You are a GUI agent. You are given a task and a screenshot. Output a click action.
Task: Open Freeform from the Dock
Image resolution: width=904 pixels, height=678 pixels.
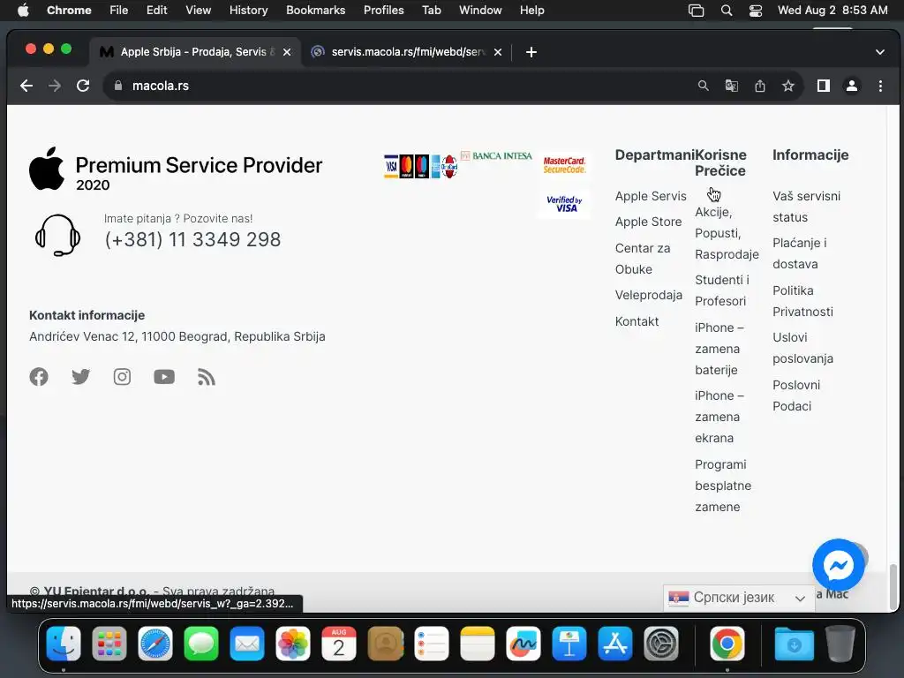click(524, 644)
